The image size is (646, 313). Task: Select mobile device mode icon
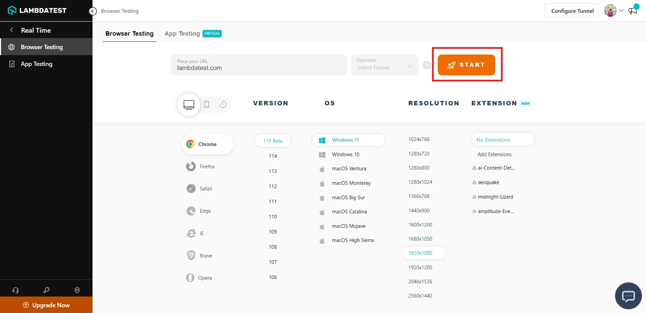207,104
